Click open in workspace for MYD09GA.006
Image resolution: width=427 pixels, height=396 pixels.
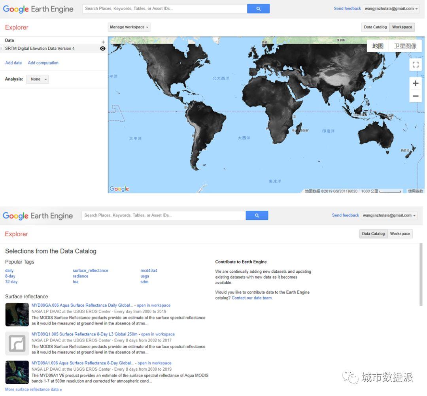point(153,305)
